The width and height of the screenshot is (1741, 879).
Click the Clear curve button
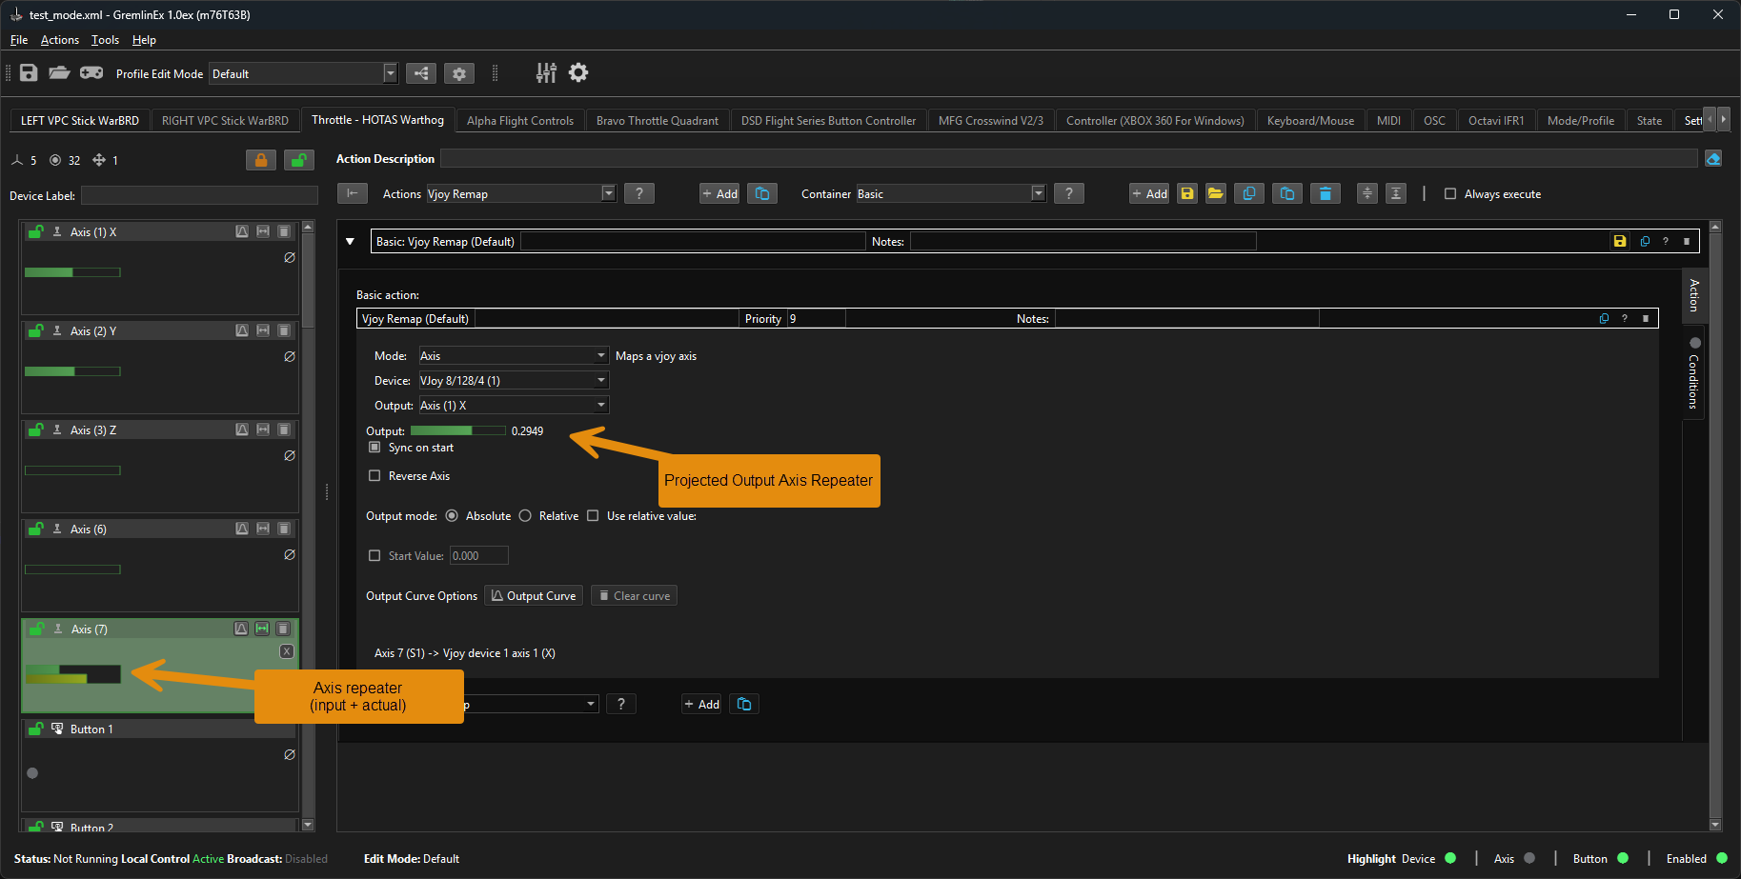coord(634,596)
